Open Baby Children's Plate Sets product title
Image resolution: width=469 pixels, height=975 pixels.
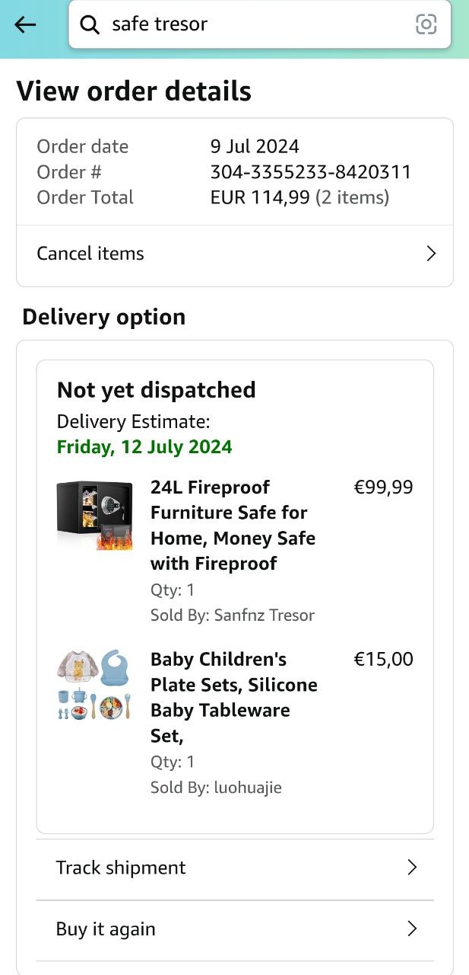(233, 697)
